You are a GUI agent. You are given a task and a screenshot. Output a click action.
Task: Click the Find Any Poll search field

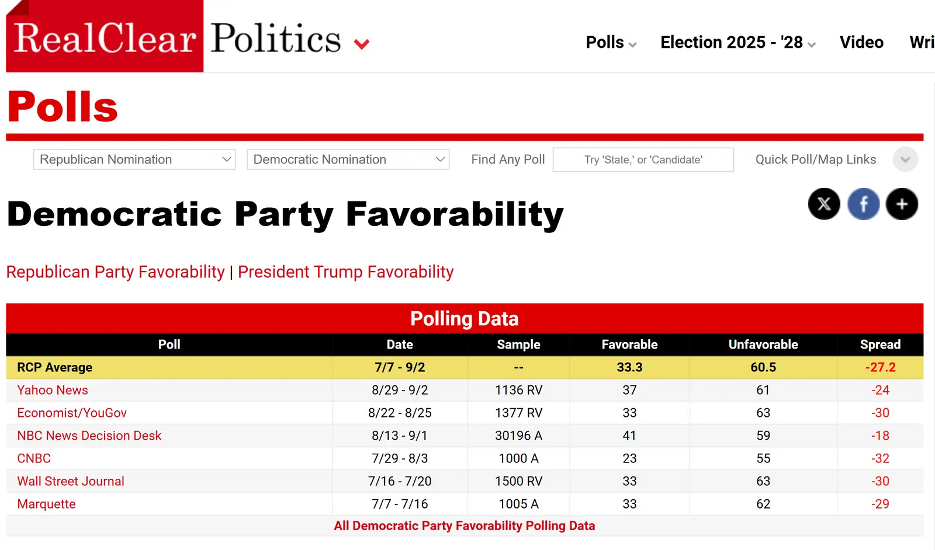pyautogui.click(x=643, y=159)
